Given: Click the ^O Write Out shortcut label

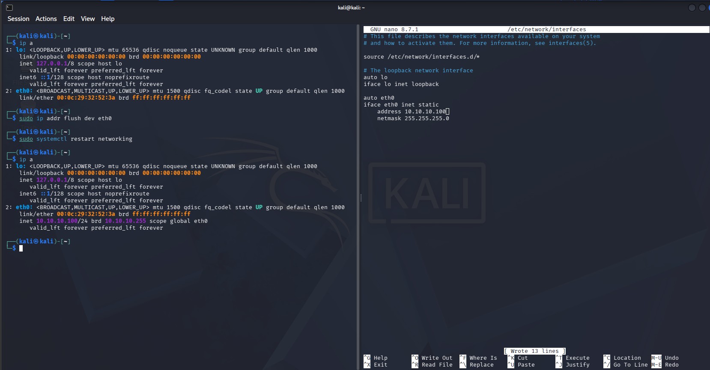Looking at the screenshot, I should (x=432, y=358).
